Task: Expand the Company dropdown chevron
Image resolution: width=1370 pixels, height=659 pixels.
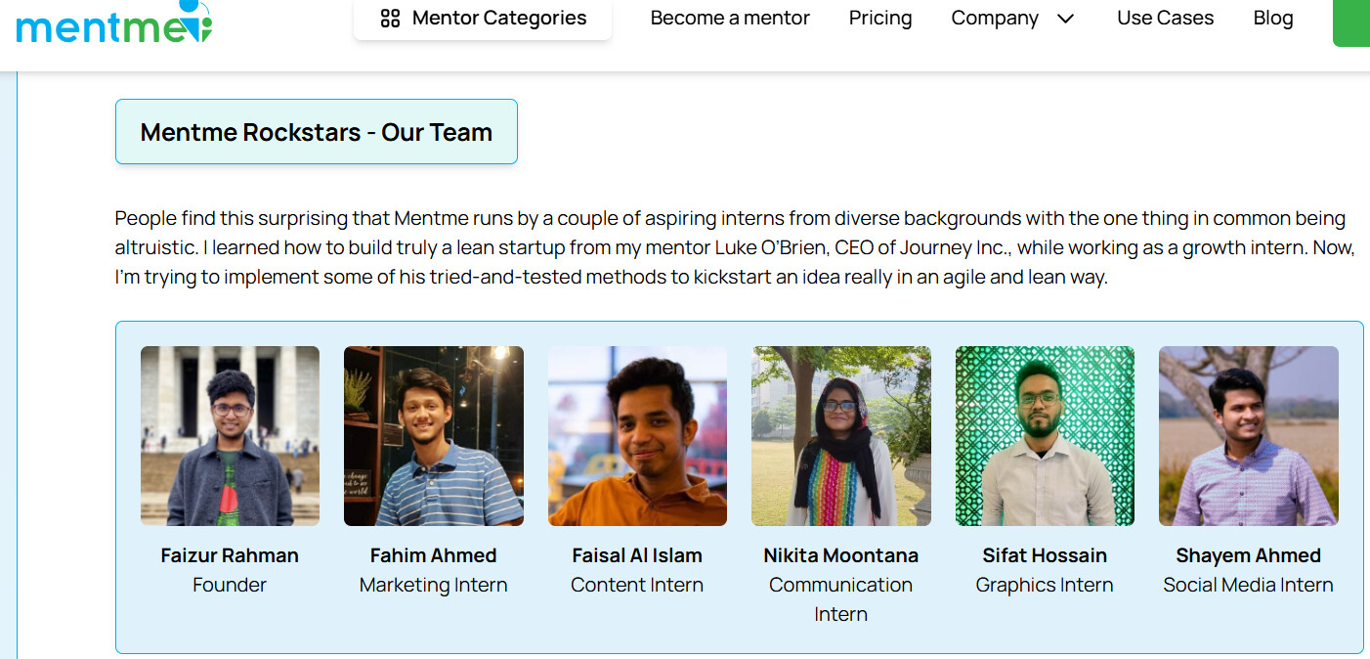Action: 1066,19
